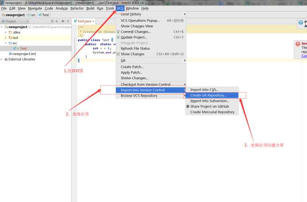The image size is (307, 202).
Task: Click Commit Changes menu icon
Action: tap(118, 32)
